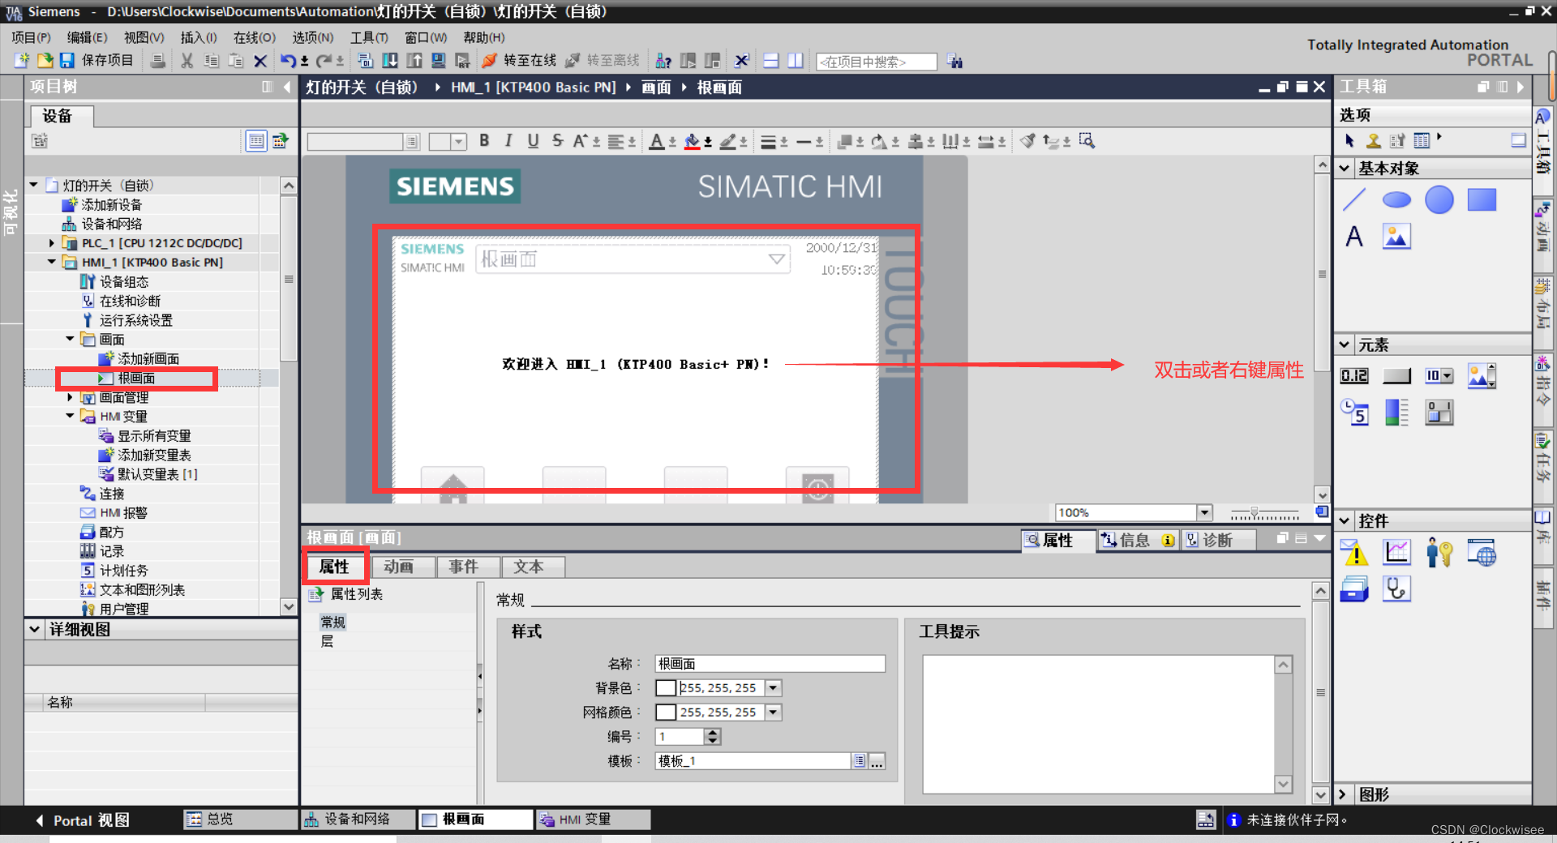Open the 背景色 color dropdown
The image size is (1557, 843).
tap(773, 688)
